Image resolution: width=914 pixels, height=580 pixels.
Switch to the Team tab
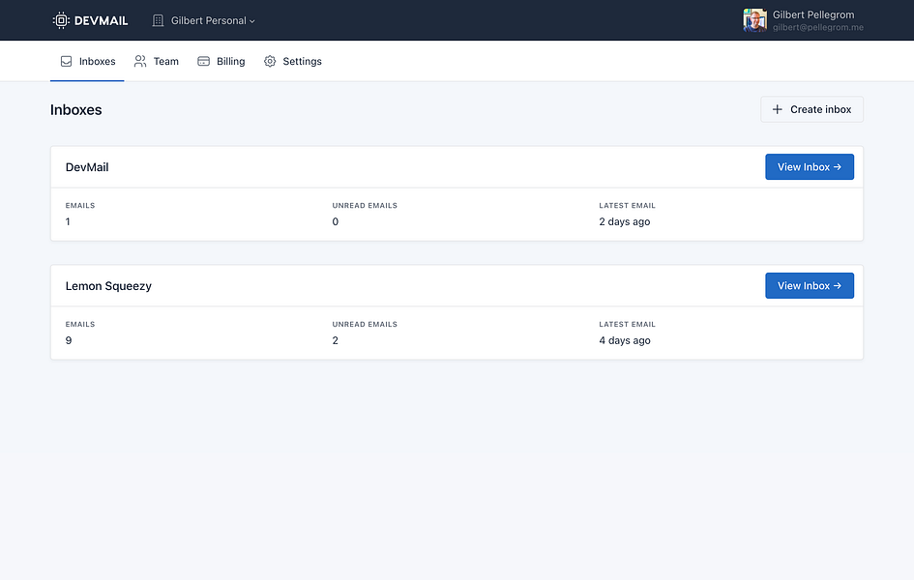pos(155,61)
